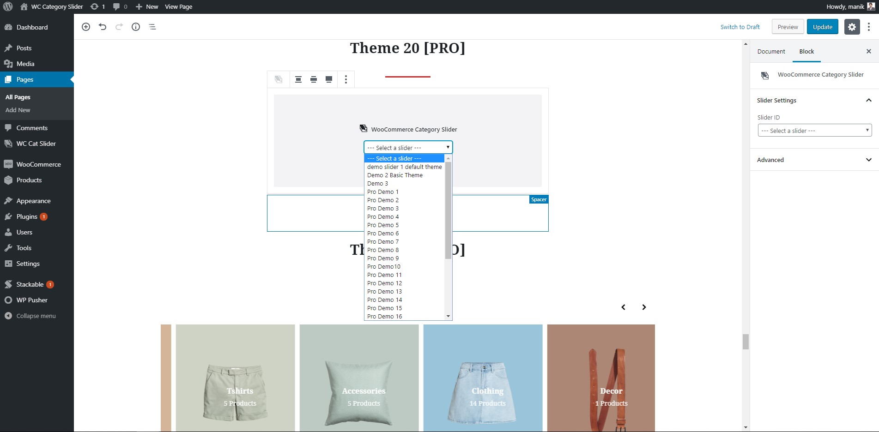Choose Demo 3 from the list
Viewport: 879px width, 432px height.
(404, 183)
